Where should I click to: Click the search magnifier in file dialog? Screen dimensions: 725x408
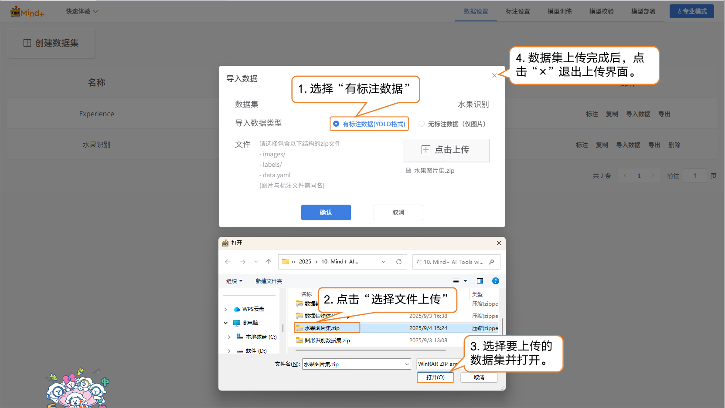(492, 262)
